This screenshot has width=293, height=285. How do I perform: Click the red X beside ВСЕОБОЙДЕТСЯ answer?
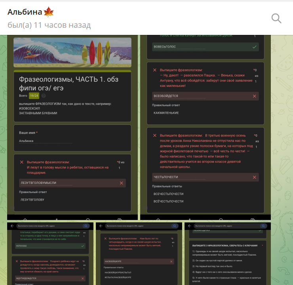[255, 96]
